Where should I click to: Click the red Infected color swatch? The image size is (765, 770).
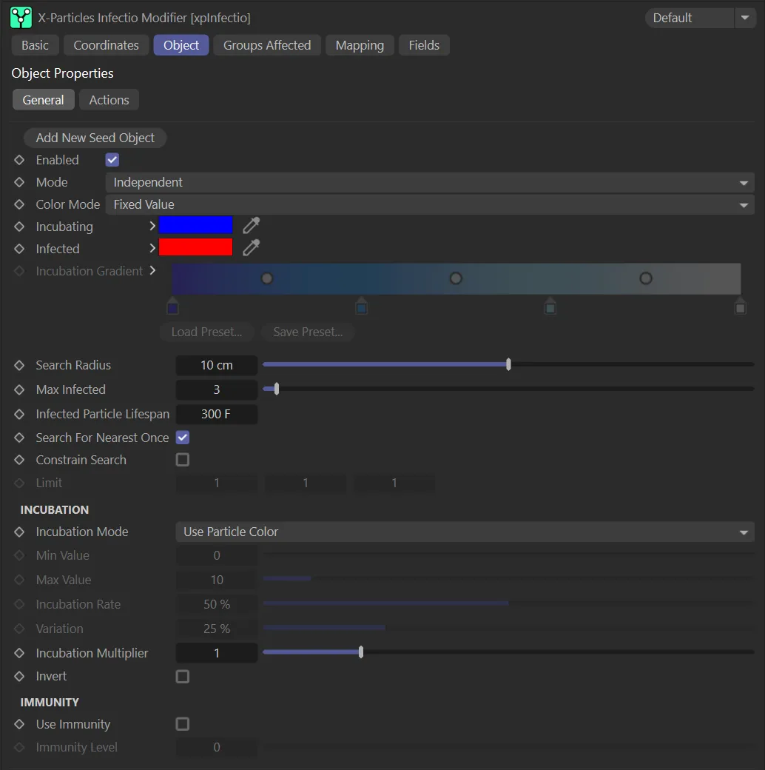pos(196,248)
